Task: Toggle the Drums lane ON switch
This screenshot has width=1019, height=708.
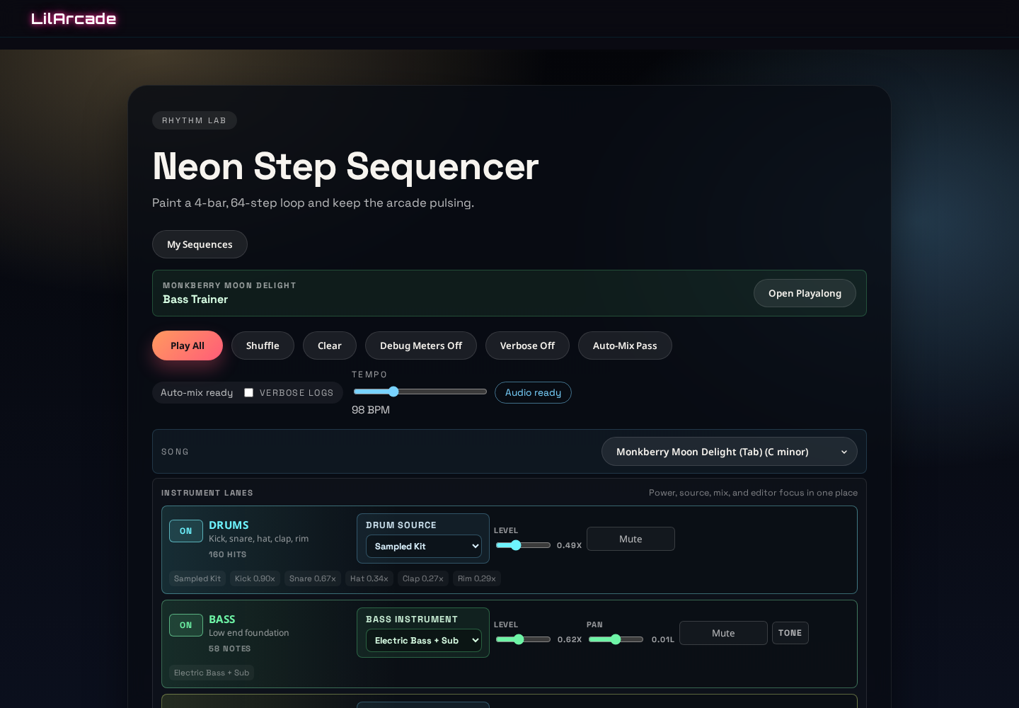Action: click(x=186, y=531)
